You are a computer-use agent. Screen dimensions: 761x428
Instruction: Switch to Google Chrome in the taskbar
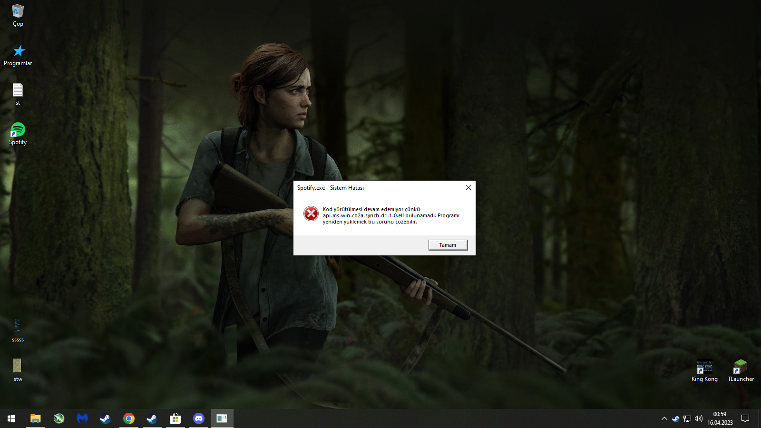pos(129,418)
